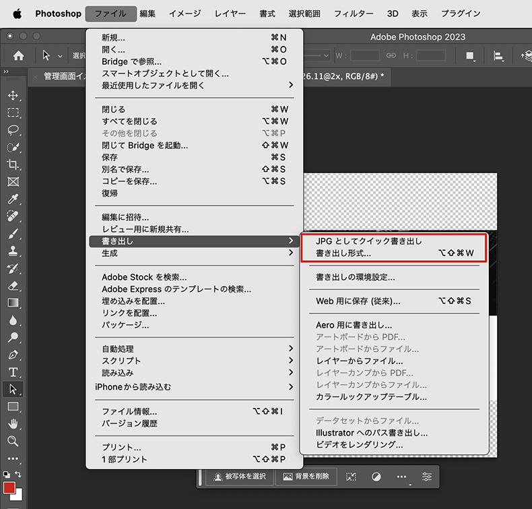Screen dimensions: 532x509
Task: Click 被写体を選択 button
Action: tap(240, 477)
